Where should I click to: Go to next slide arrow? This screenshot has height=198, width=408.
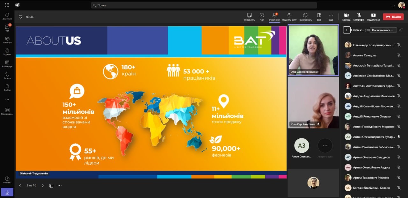pos(42,186)
